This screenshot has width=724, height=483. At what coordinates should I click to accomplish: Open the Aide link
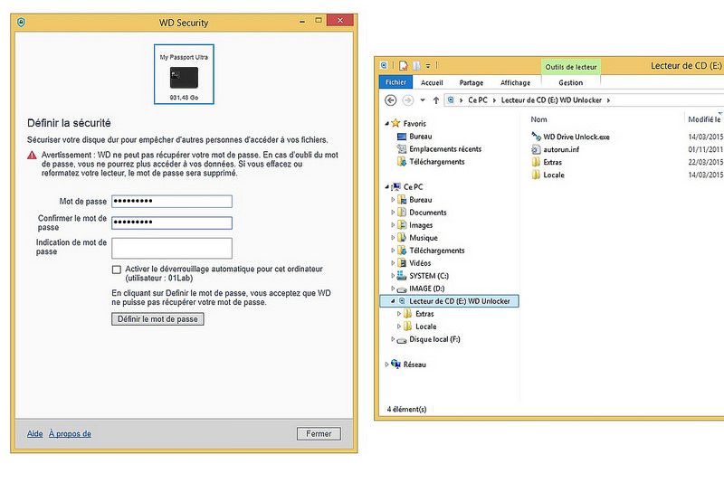[x=34, y=433]
